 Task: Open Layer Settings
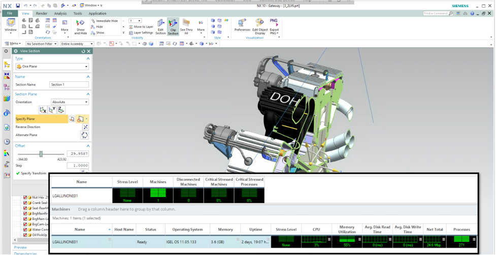point(141,33)
